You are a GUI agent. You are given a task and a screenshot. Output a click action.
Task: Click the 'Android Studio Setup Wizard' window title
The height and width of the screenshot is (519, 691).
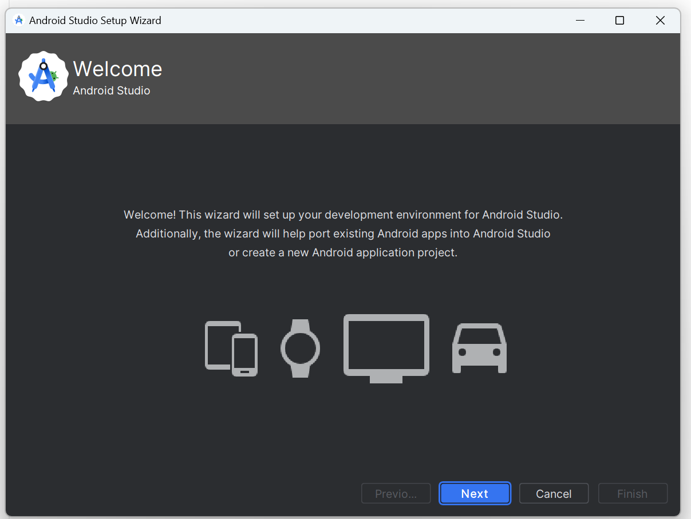[95, 21]
